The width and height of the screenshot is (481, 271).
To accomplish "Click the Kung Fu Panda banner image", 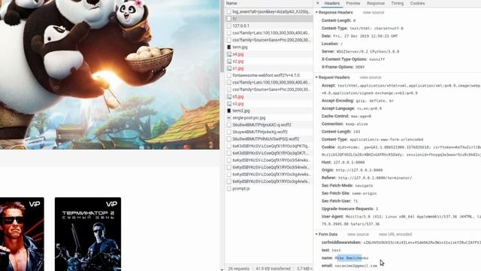I will click(x=110, y=75).
